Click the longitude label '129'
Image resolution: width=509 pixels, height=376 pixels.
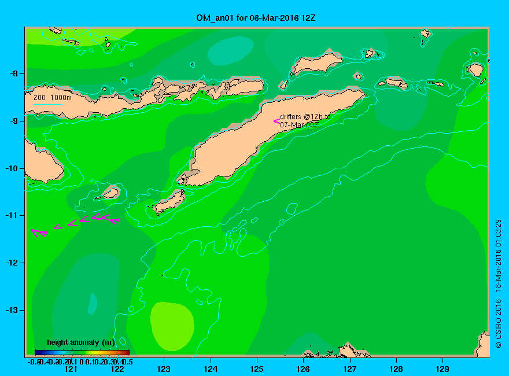442,369
